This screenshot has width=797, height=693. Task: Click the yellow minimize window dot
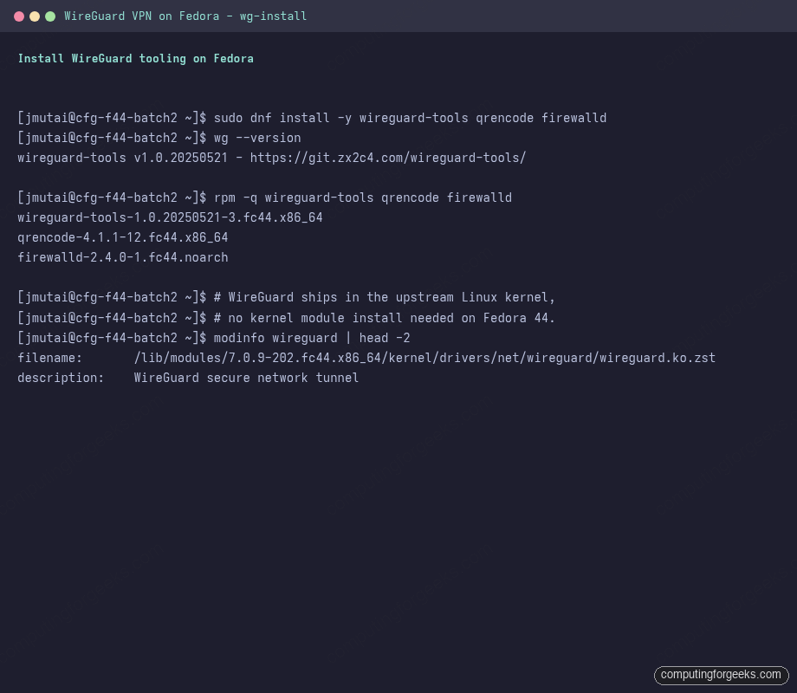[35, 16]
